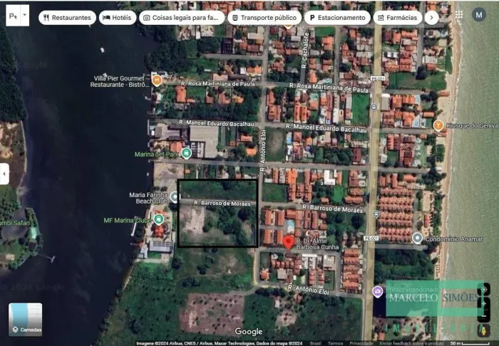Viewport: 499px width, 346px height.
Task: Click the Marina Jet Park label
Action: point(158,154)
